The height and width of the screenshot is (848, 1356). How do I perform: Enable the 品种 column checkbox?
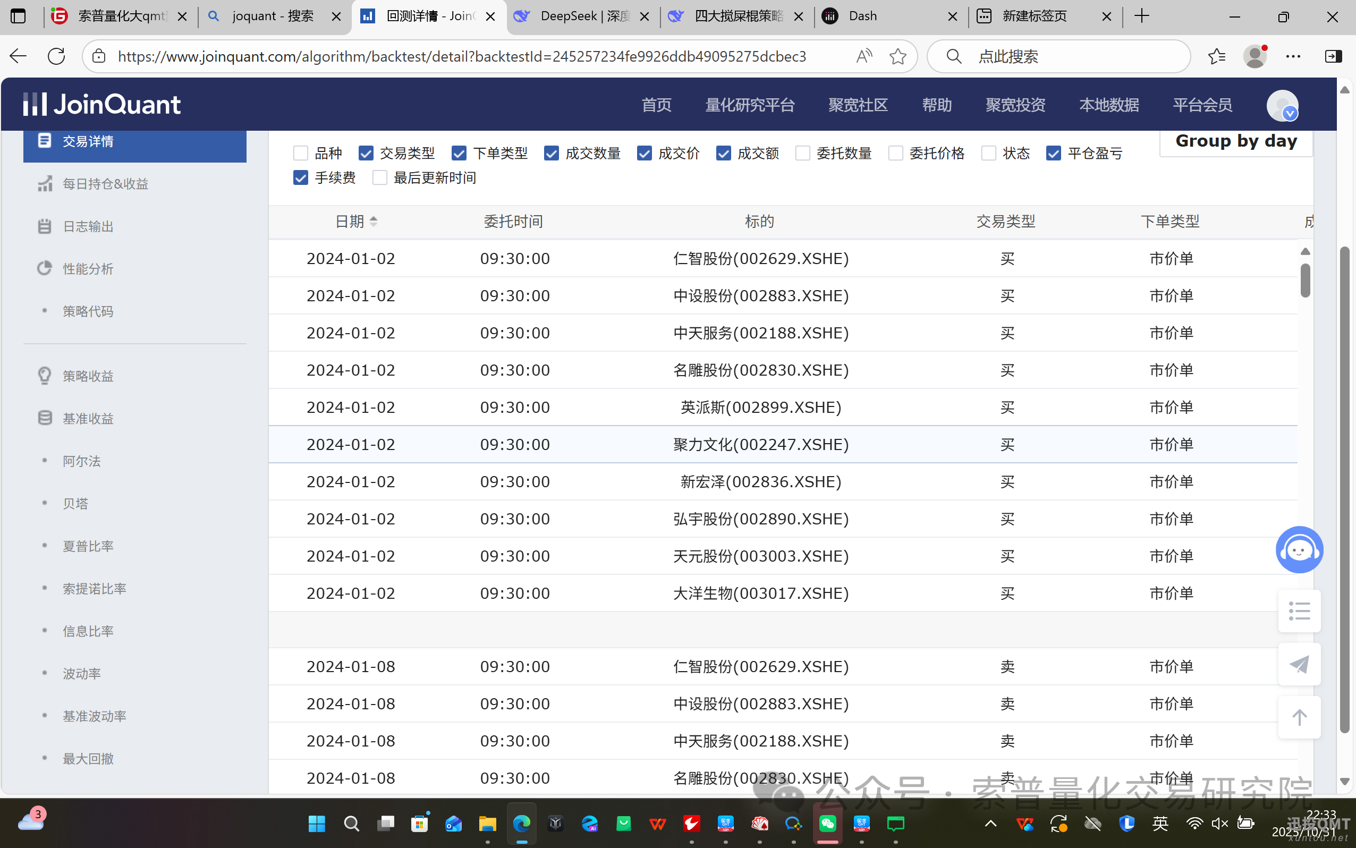301,152
